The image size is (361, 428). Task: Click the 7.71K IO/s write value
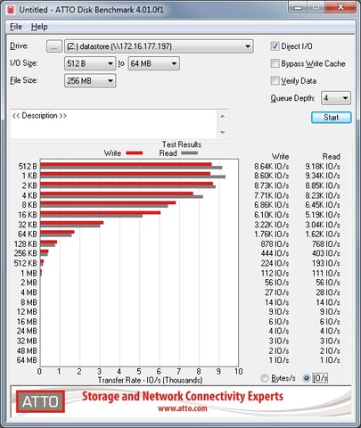click(271, 195)
